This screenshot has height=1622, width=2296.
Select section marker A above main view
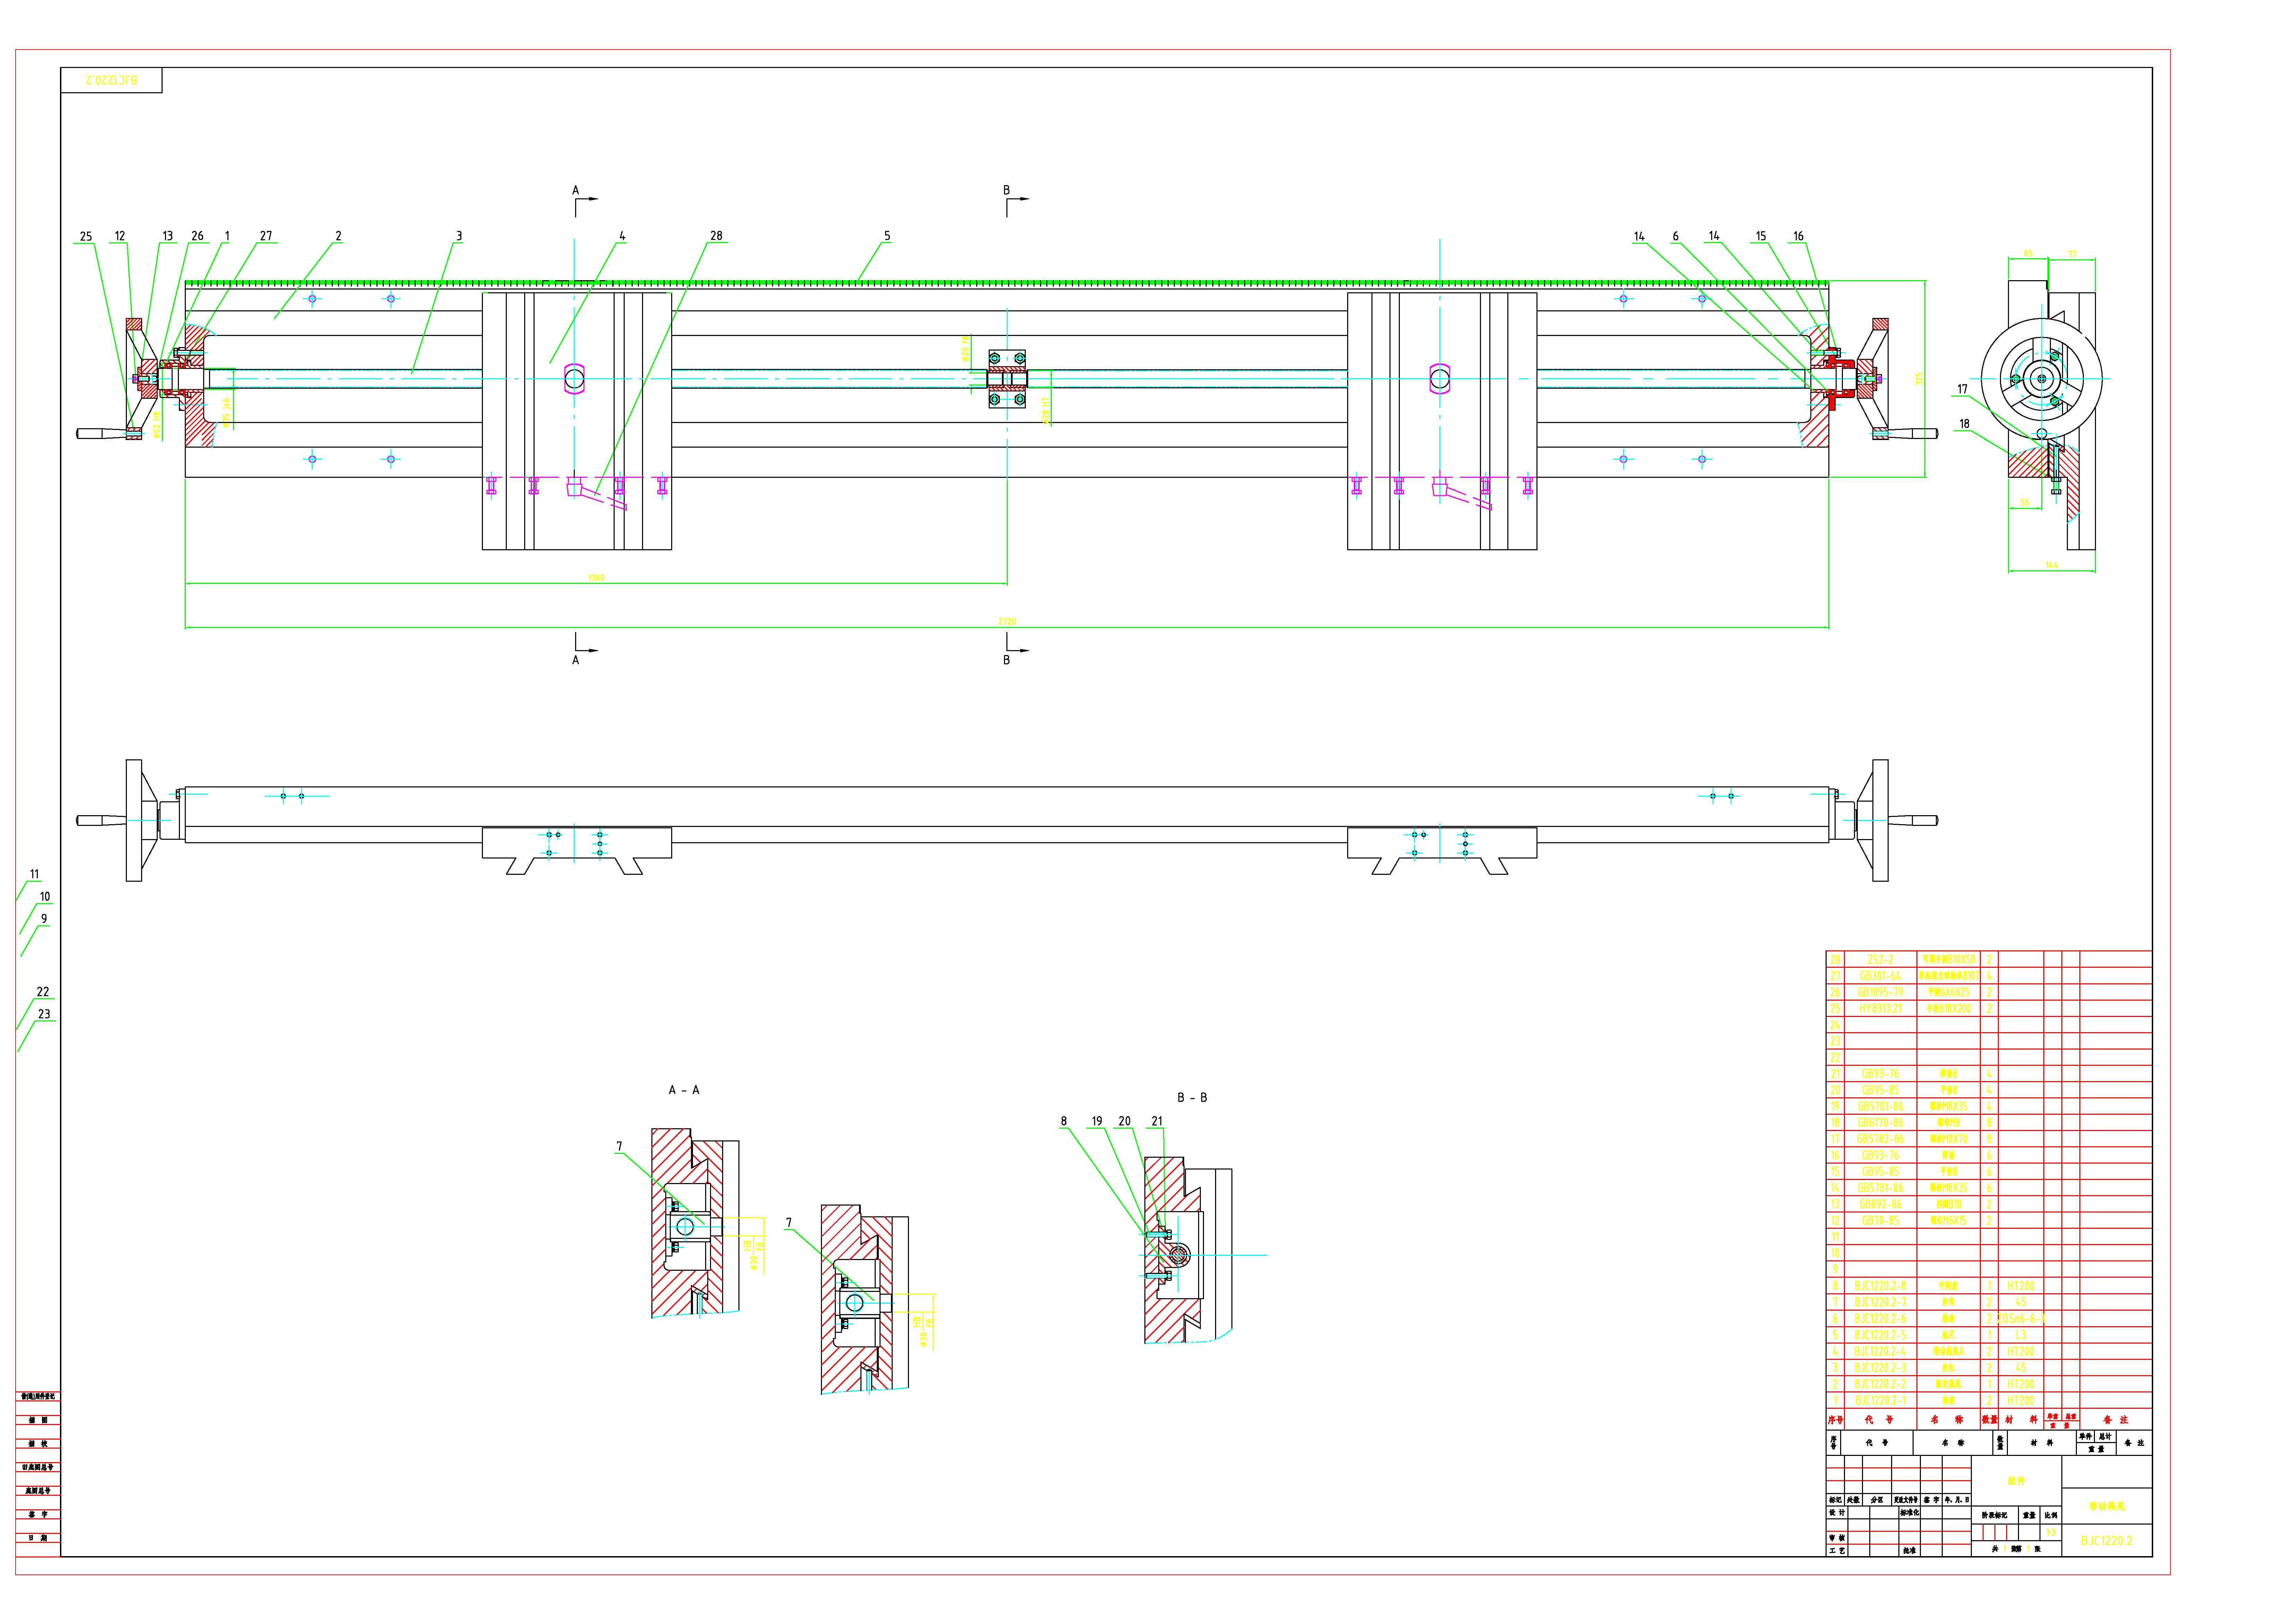575,190
